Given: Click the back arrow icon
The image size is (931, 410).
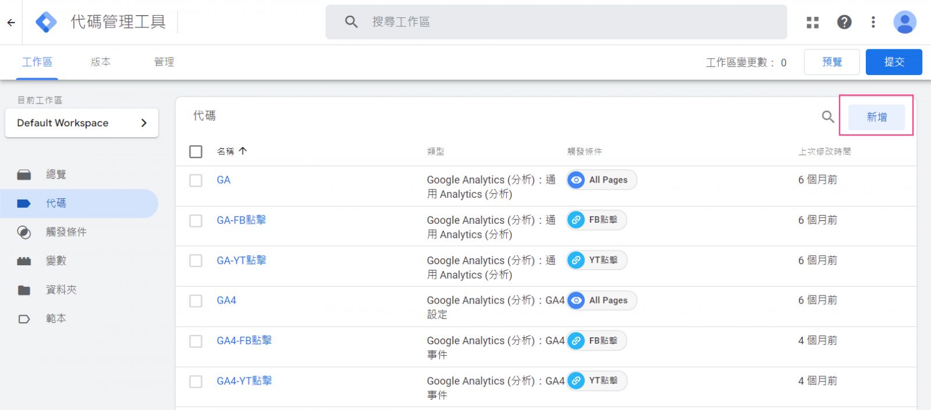Looking at the screenshot, I should [x=11, y=23].
